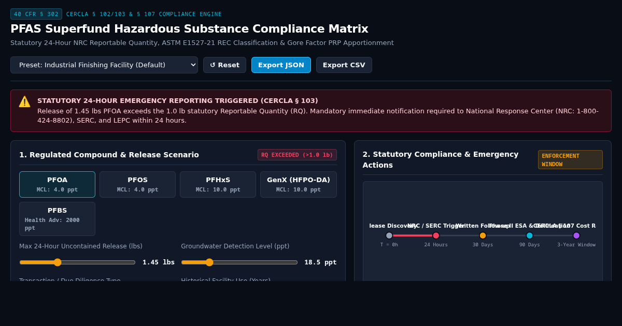The image size is (622, 326).
Task: Click the CERCLA § 102/103 & § 107 Compliance Engine label
Action: 144,14
